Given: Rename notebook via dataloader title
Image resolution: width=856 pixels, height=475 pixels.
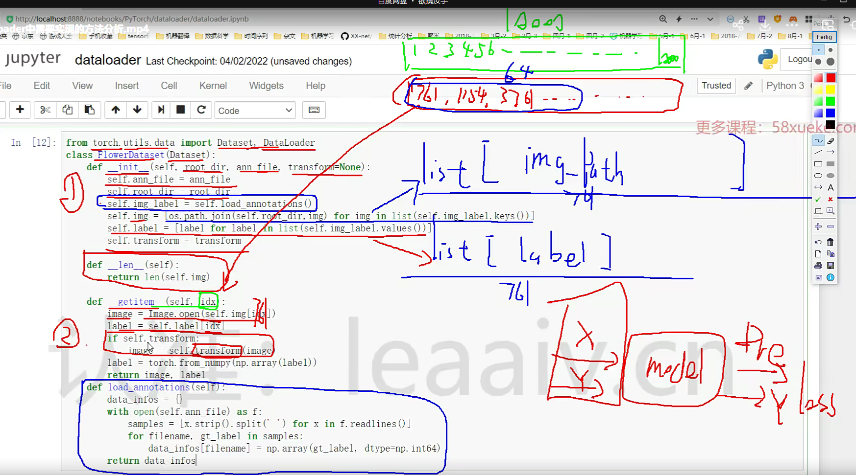Looking at the screenshot, I should pos(108,60).
